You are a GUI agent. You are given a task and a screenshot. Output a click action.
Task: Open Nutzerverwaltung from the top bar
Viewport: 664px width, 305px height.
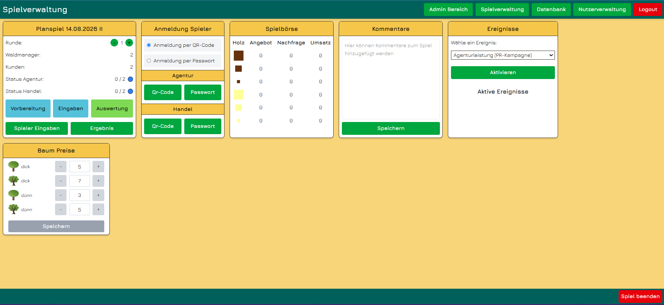click(x=602, y=9)
